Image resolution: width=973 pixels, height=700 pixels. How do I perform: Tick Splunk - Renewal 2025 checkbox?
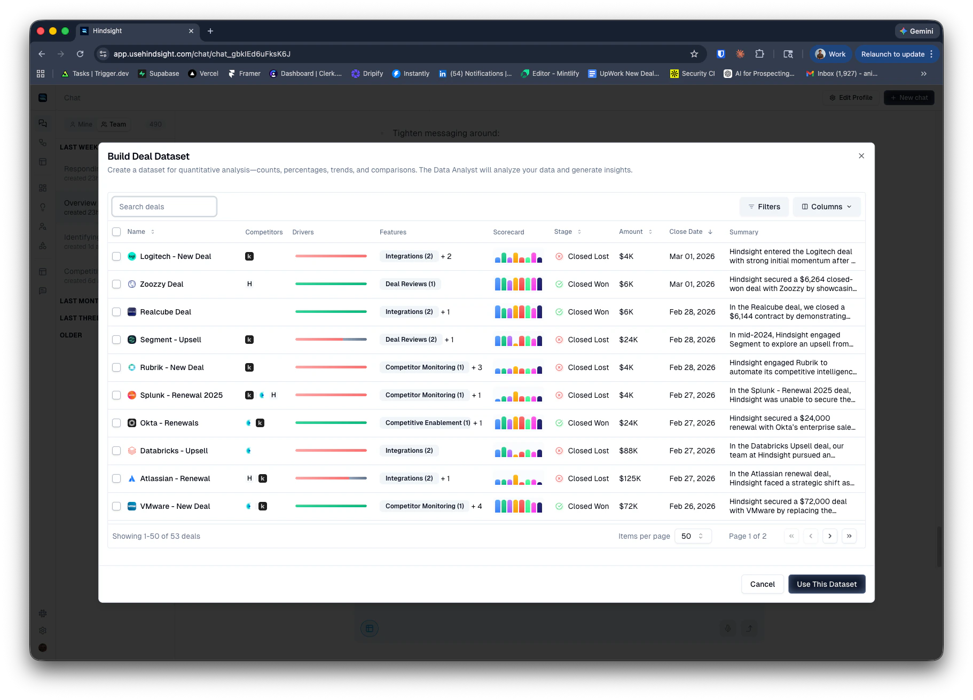(116, 395)
